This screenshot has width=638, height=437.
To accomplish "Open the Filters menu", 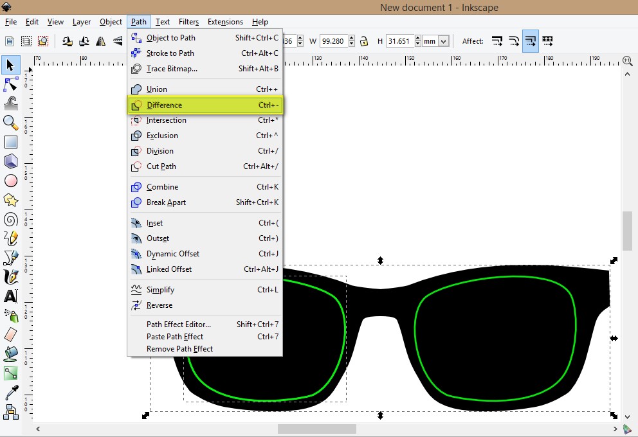I will pyautogui.click(x=188, y=21).
